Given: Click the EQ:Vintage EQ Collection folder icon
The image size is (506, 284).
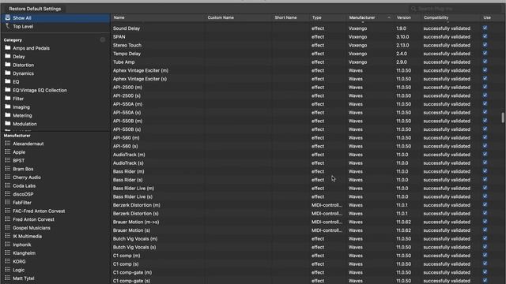Looking at the screenshot, I should pos(8,90).
